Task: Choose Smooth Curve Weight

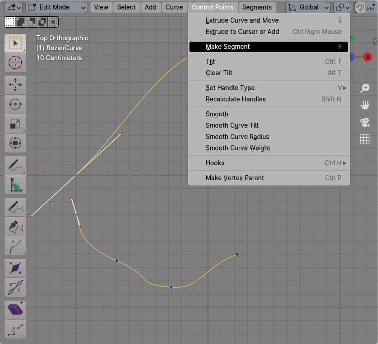Action: click(x=269, y=148)
